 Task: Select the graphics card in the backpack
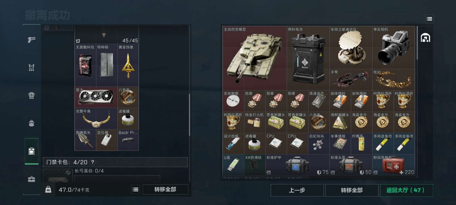96,97
